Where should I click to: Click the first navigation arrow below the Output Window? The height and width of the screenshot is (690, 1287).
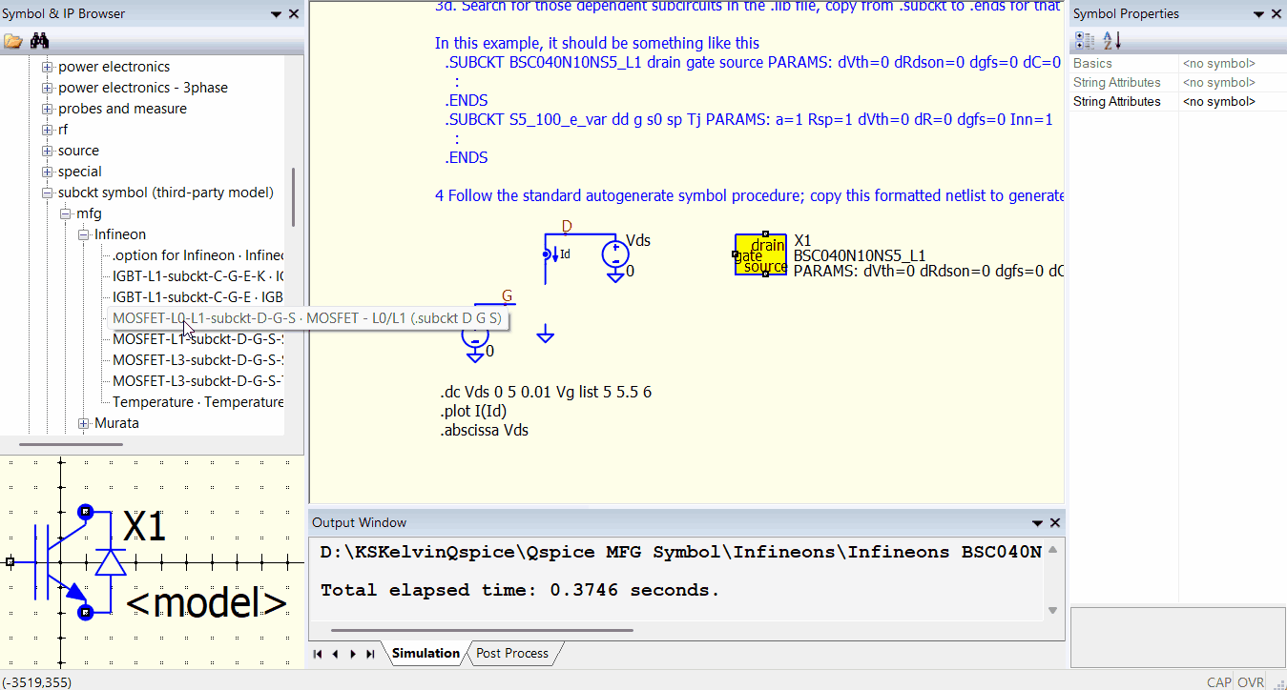tap(317, 653)
